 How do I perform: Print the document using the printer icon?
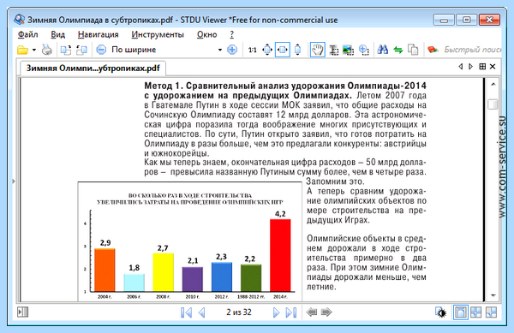click(x=47, y=50)
